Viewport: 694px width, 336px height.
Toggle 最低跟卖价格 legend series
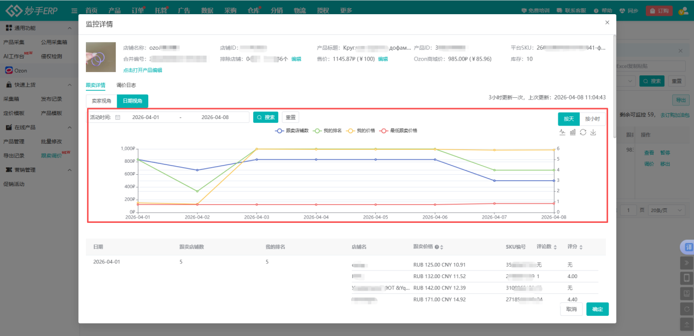click(399, 131)
